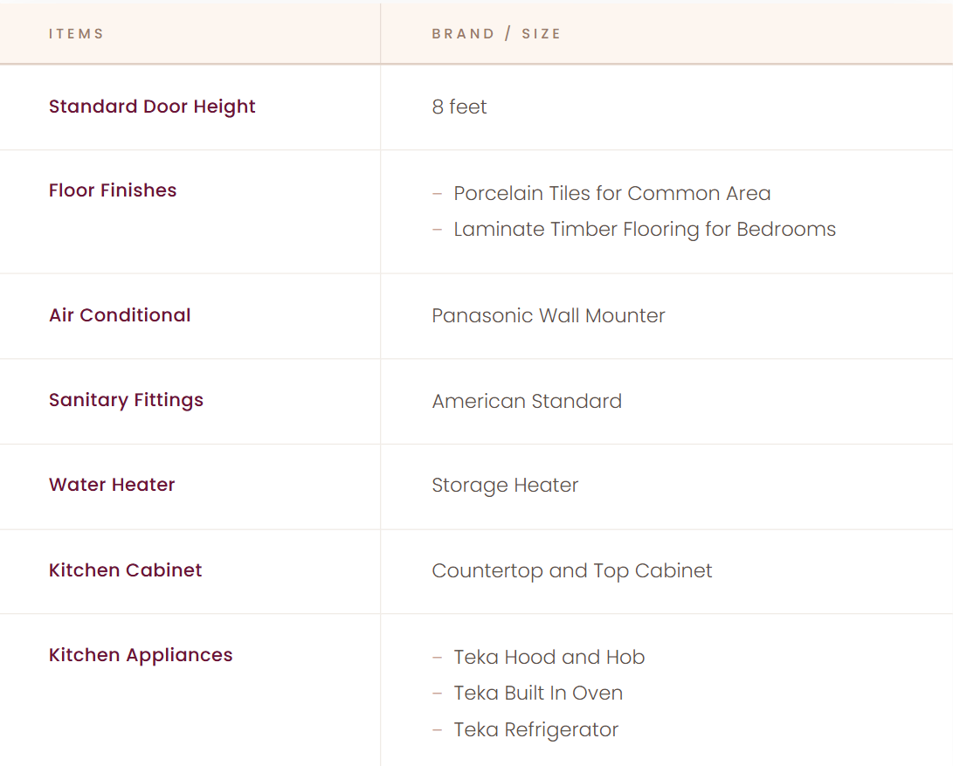Select the Floor Finishes row label
Image resolution: width=953 pixels, height=766 pixels.
click(x=113, y=190)
